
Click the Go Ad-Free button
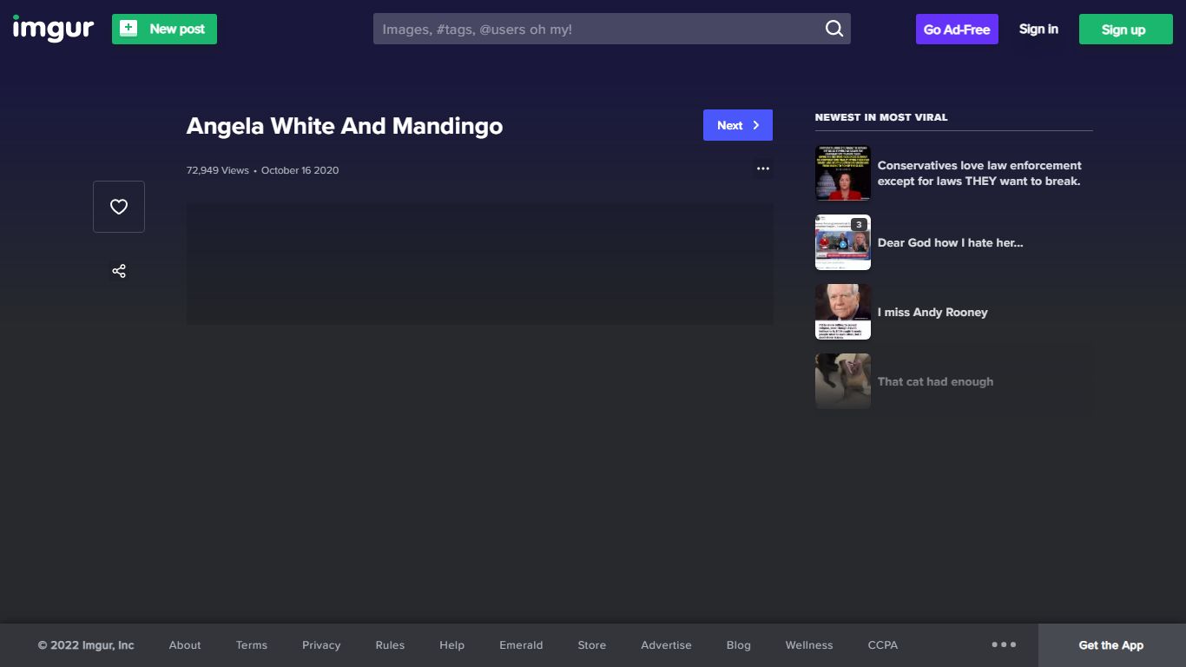(x=957, y=29)
